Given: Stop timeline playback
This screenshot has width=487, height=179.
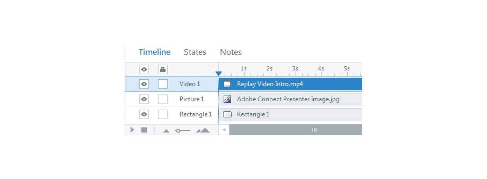Looking at the screenshot, I should 144,130.
